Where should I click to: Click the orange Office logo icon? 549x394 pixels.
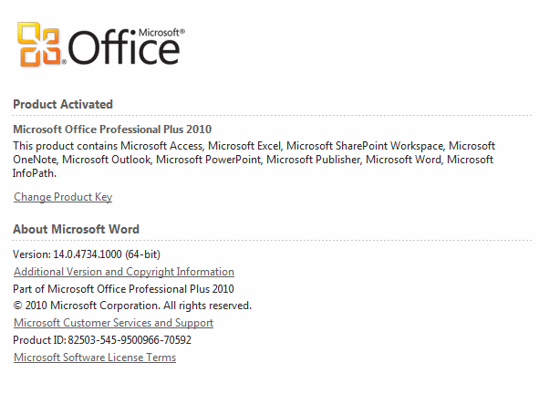[x=39, y=44]
